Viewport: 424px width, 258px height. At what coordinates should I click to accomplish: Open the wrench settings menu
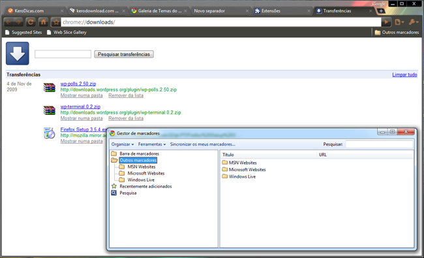coord(414,22)
